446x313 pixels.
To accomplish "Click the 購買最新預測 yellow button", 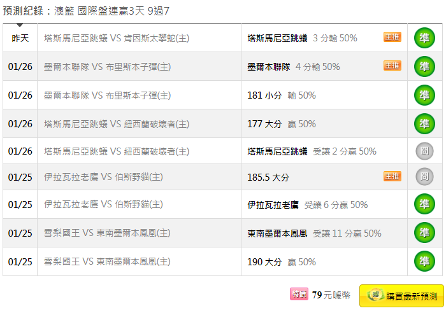I will [401, 296].
